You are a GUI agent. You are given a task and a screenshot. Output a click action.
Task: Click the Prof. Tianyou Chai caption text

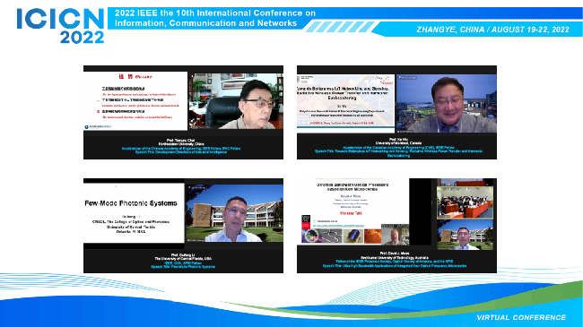(x=181, y=146)
